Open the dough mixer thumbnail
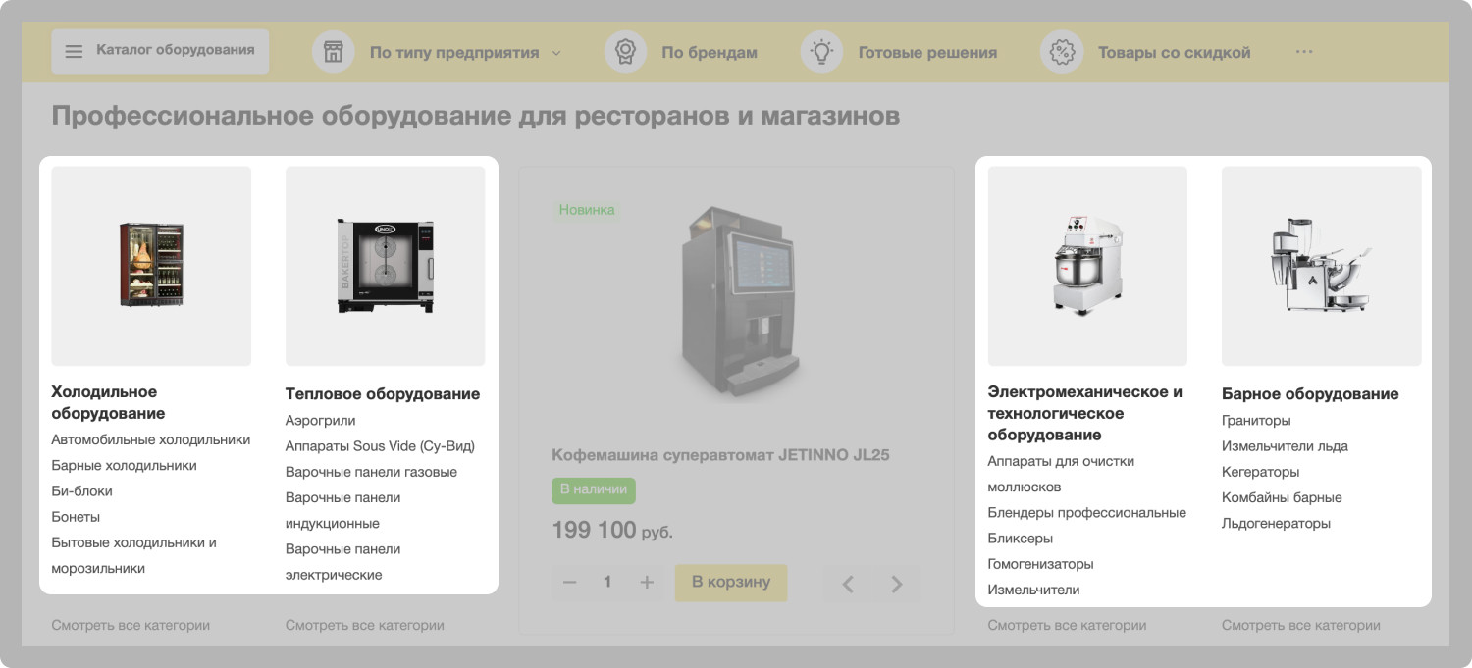Image resolution: width=1472 pixels, height=668 pixels. [1087, 266]
